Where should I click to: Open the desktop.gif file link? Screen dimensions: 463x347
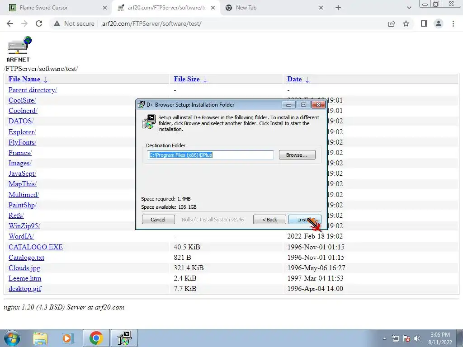coord(25,289)
